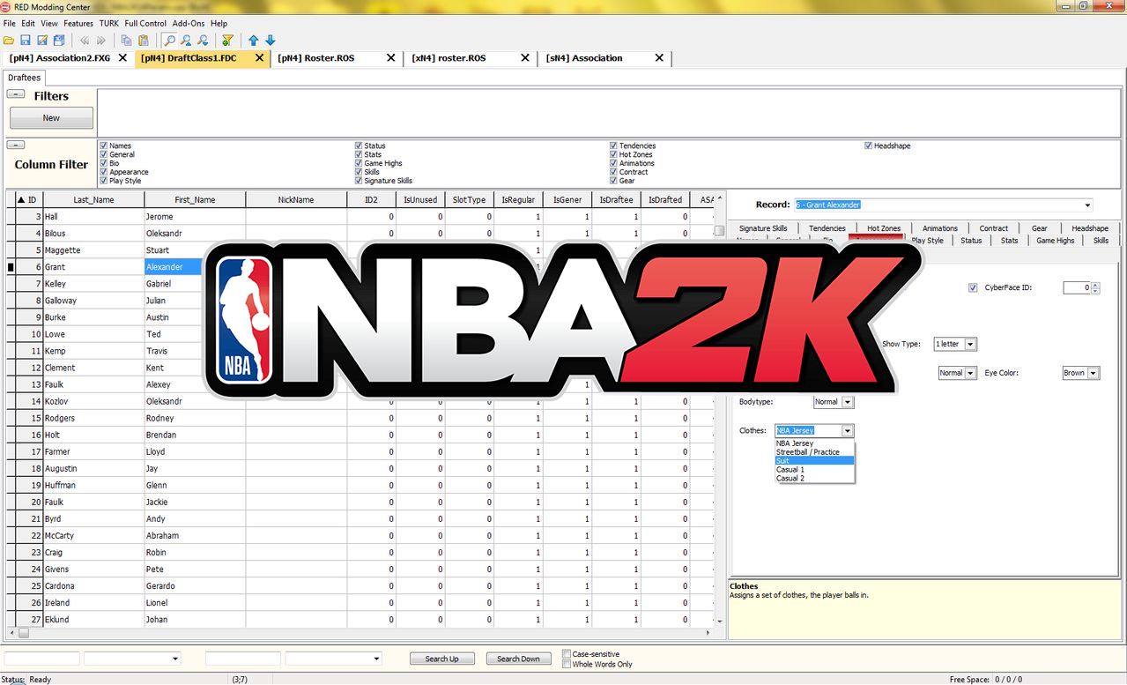Click the Save All multi-disk icon
This screenshot has height=685, width=1127.
[x=59, y=41]
